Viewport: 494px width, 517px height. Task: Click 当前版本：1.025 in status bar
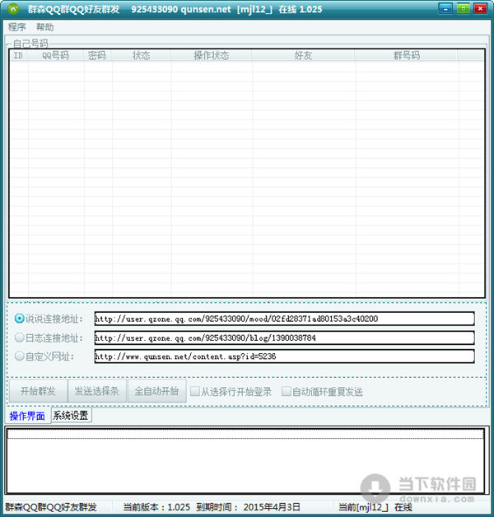156,507
